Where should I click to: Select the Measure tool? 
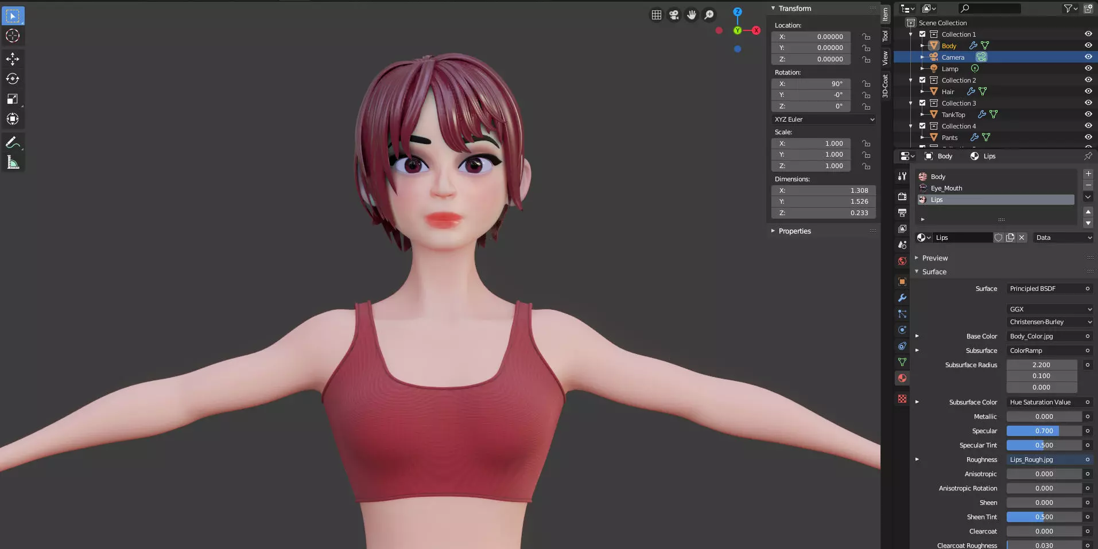13,163
